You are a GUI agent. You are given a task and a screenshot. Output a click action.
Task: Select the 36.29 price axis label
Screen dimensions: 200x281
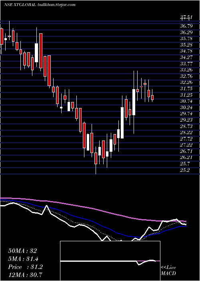186,33
